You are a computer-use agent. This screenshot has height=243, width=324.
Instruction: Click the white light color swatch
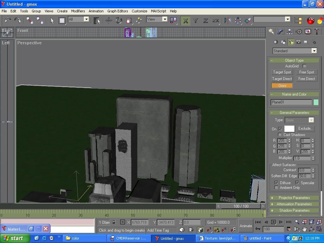(289, 129)
